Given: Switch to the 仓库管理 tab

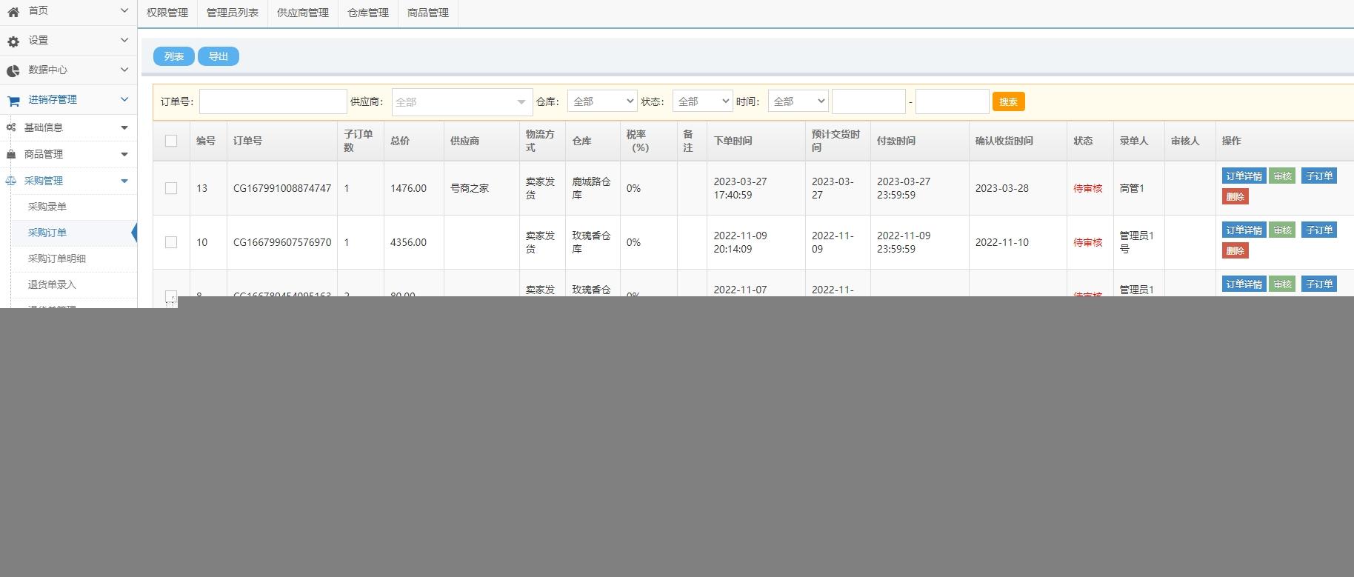Looking at the screenshot, I should [368, 13].
